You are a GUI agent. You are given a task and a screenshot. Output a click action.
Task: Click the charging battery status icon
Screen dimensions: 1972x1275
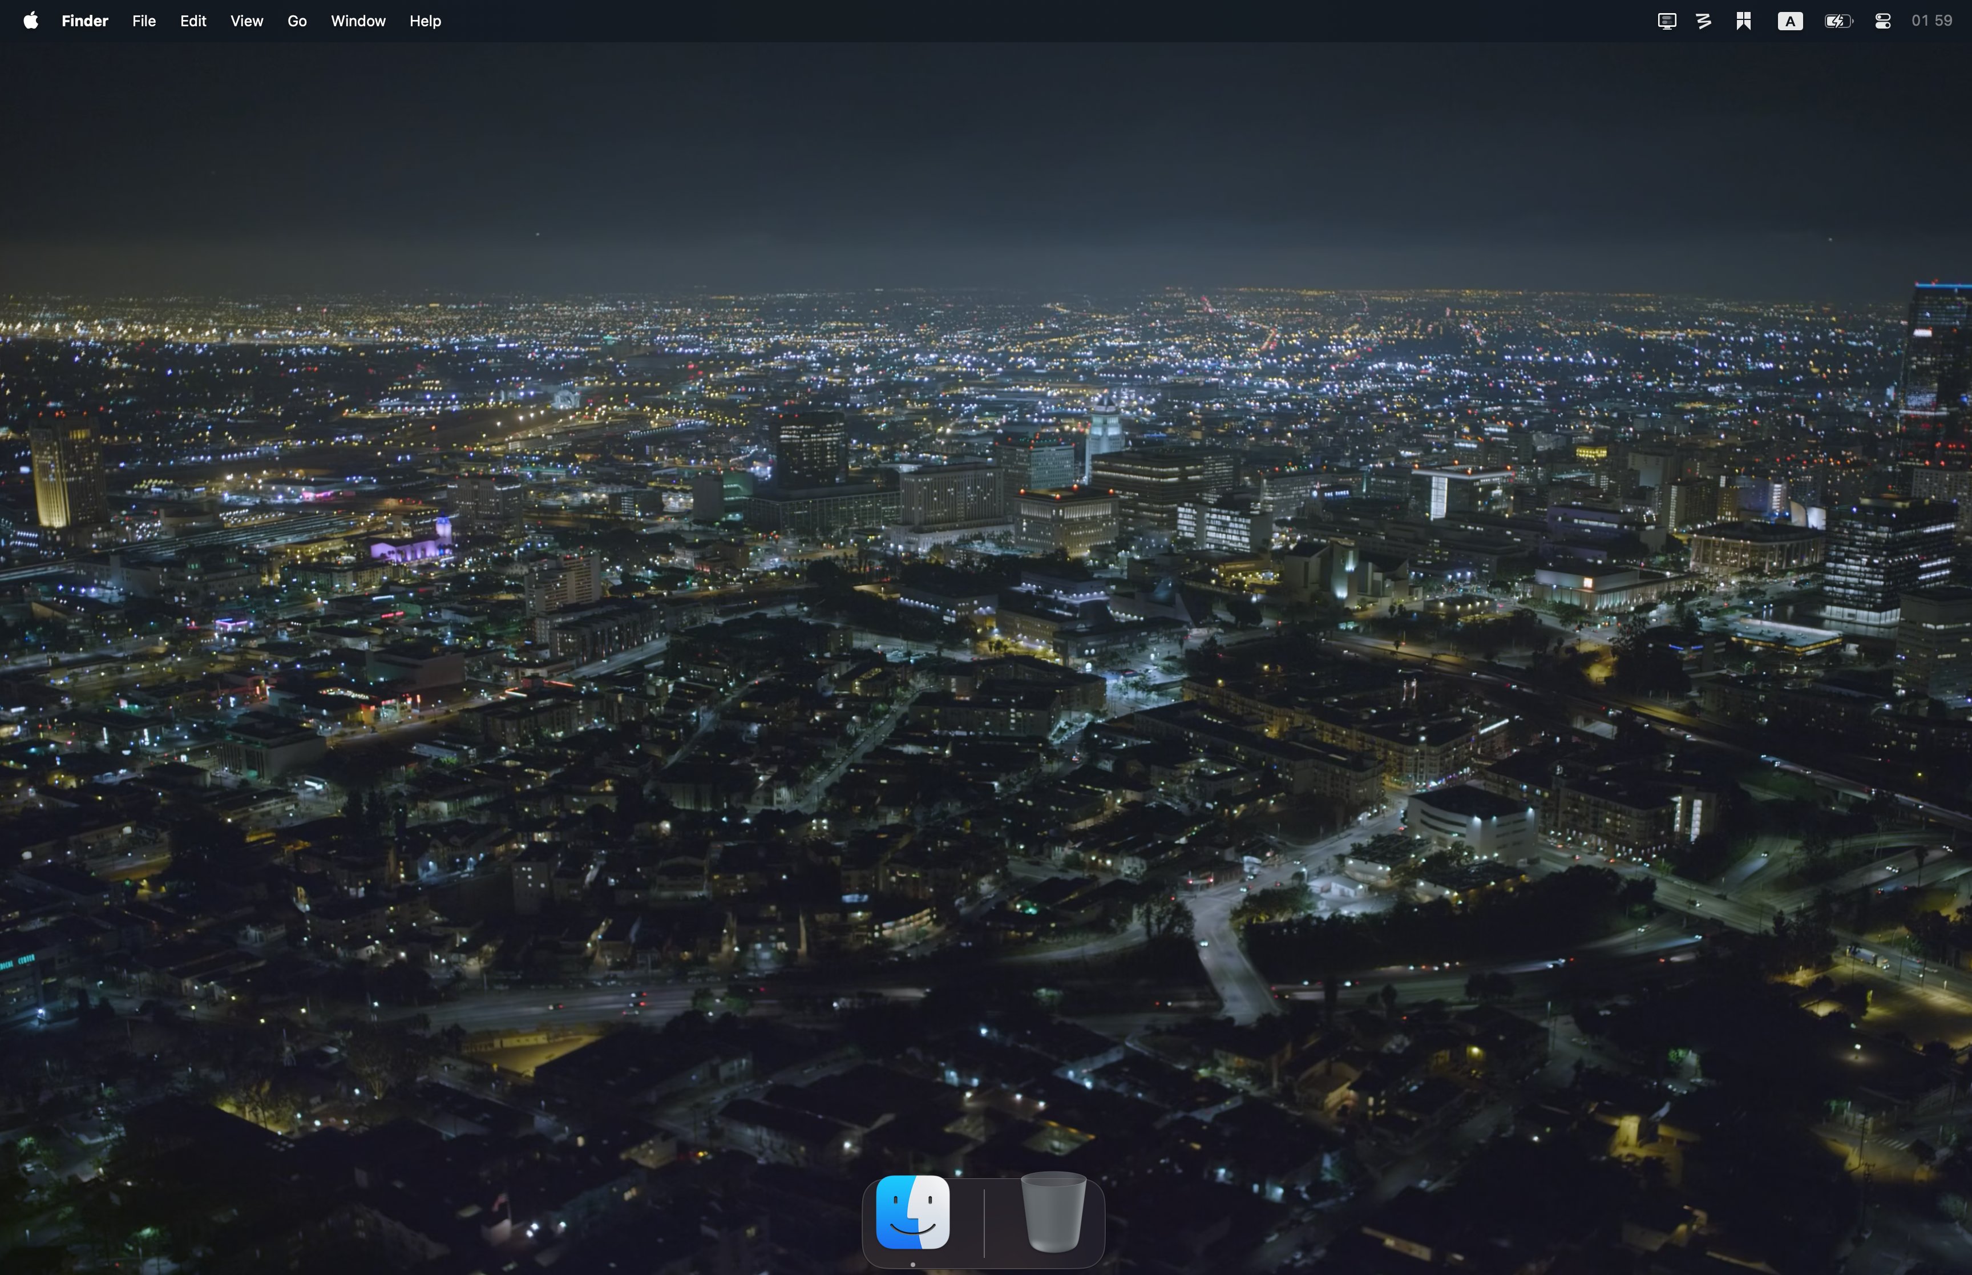[1838, 21]
